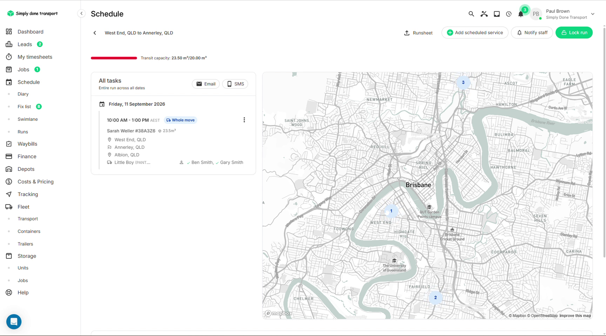Image resolution: width=606 pixels, height=336 pixels.
Task: Open the search icon in header
Action: [471, 14]
